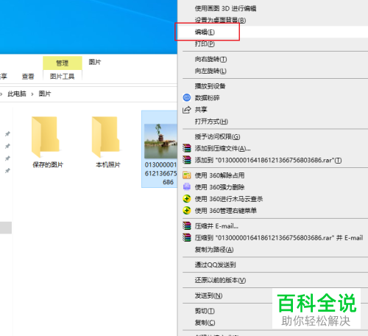
Task: Expand chevron between 此电脑 and 图片
Action: coord(32,94)
